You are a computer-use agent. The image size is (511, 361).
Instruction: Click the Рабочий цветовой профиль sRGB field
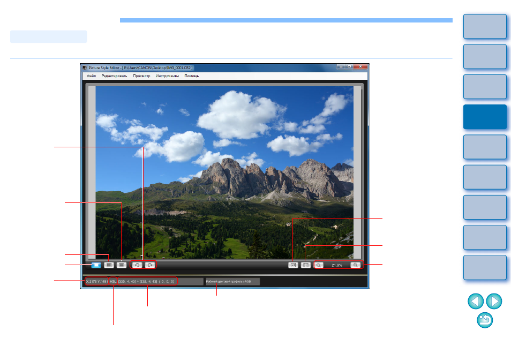tap(232, 282)
